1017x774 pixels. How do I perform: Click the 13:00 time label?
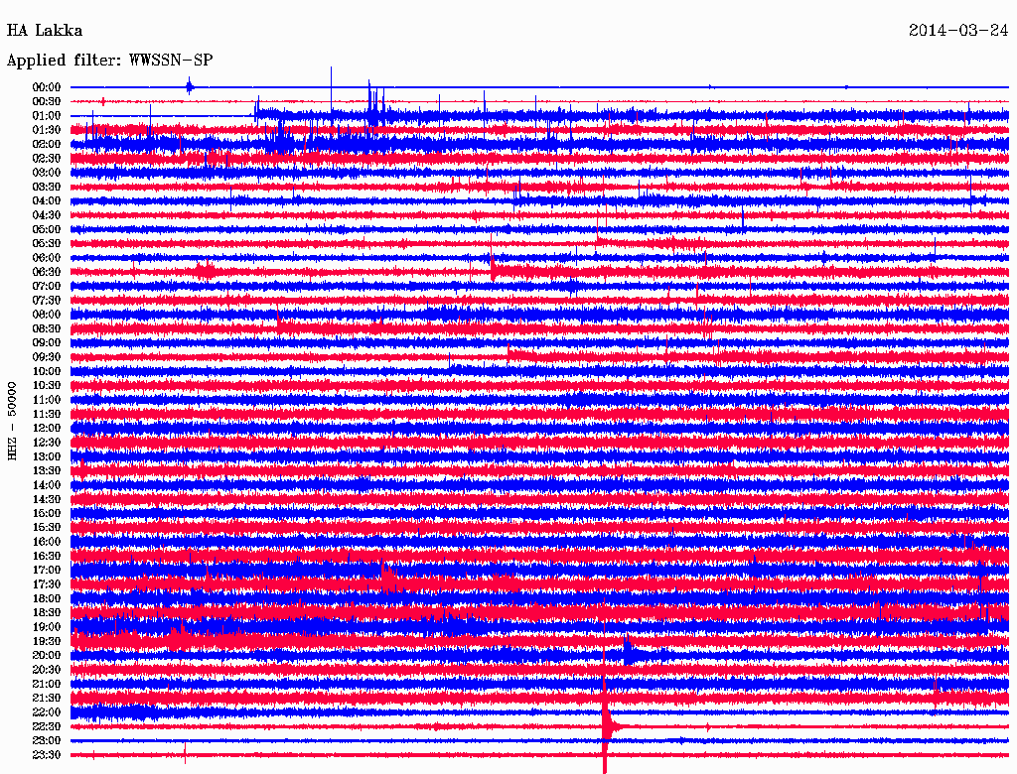(47, 456)
